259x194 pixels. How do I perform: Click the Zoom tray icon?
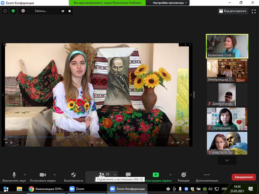click(x=186, y=189)
